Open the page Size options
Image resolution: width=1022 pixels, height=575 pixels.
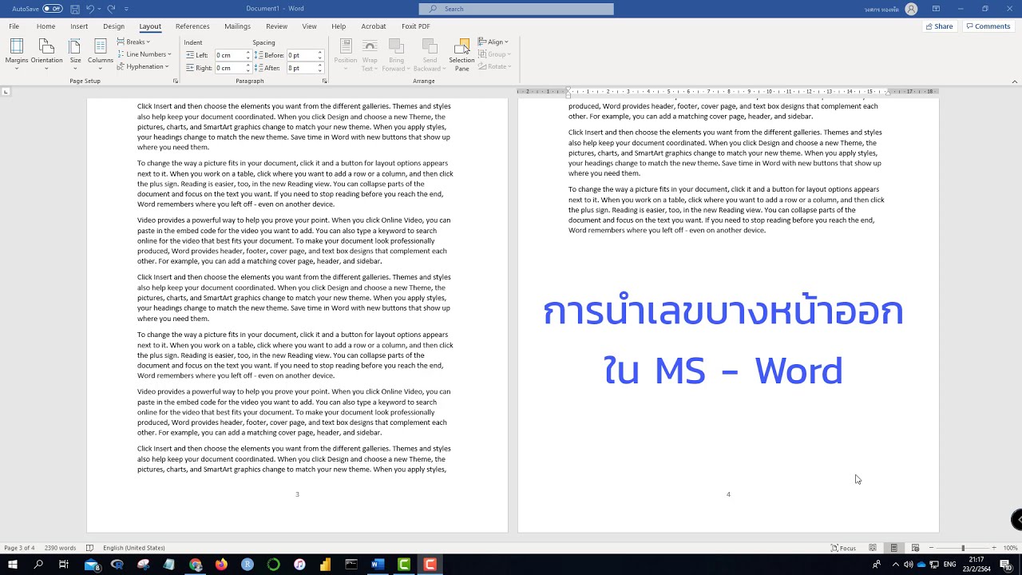[75, 53]
